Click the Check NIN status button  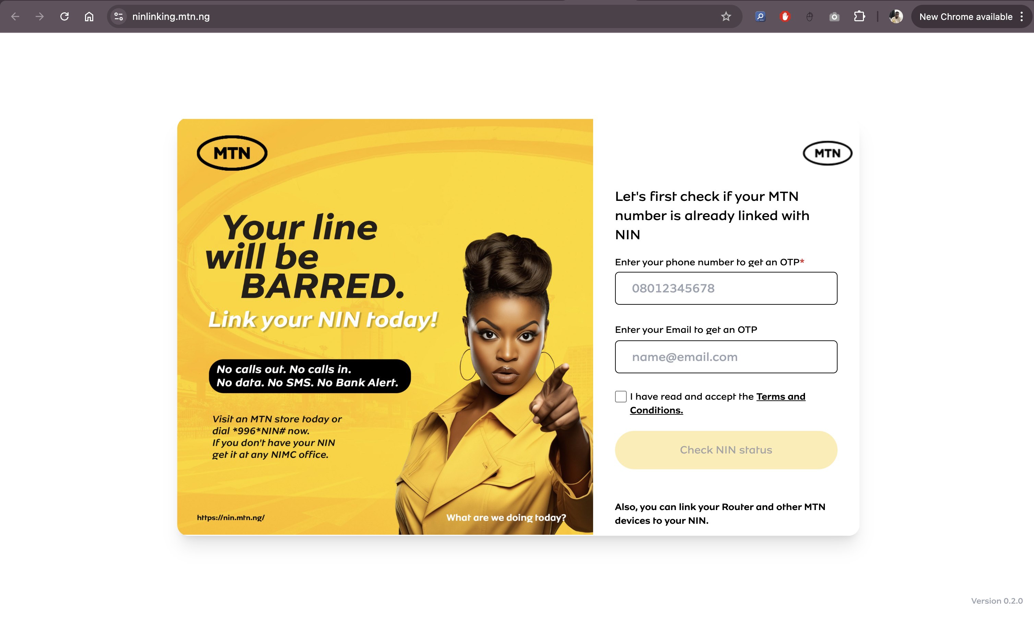point(726,450)
